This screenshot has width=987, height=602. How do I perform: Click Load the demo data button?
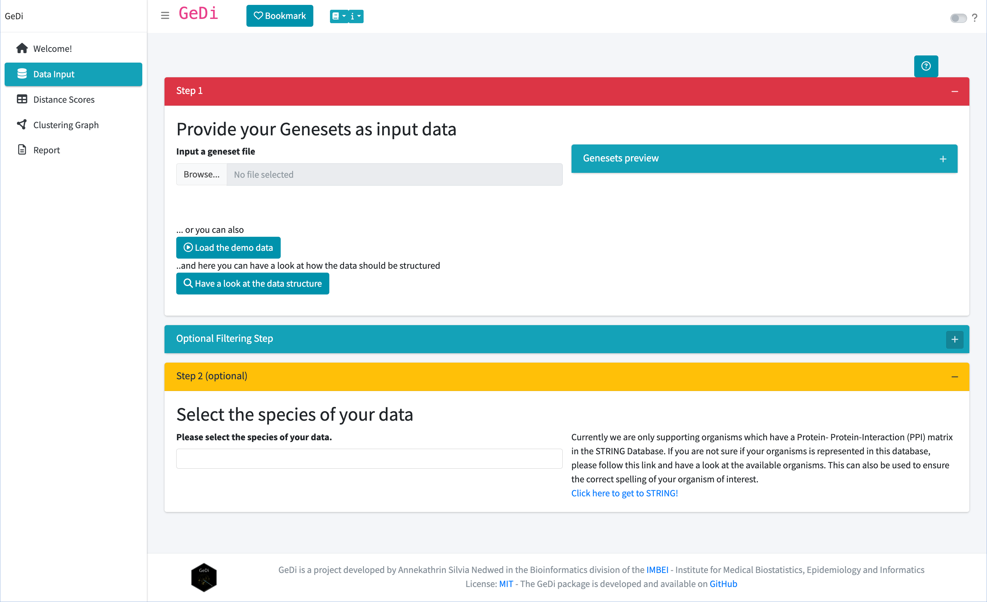coord(228,248)
